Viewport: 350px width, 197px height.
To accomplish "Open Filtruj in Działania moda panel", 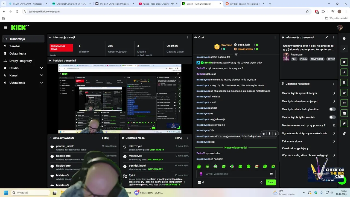I will pos(178,138).
